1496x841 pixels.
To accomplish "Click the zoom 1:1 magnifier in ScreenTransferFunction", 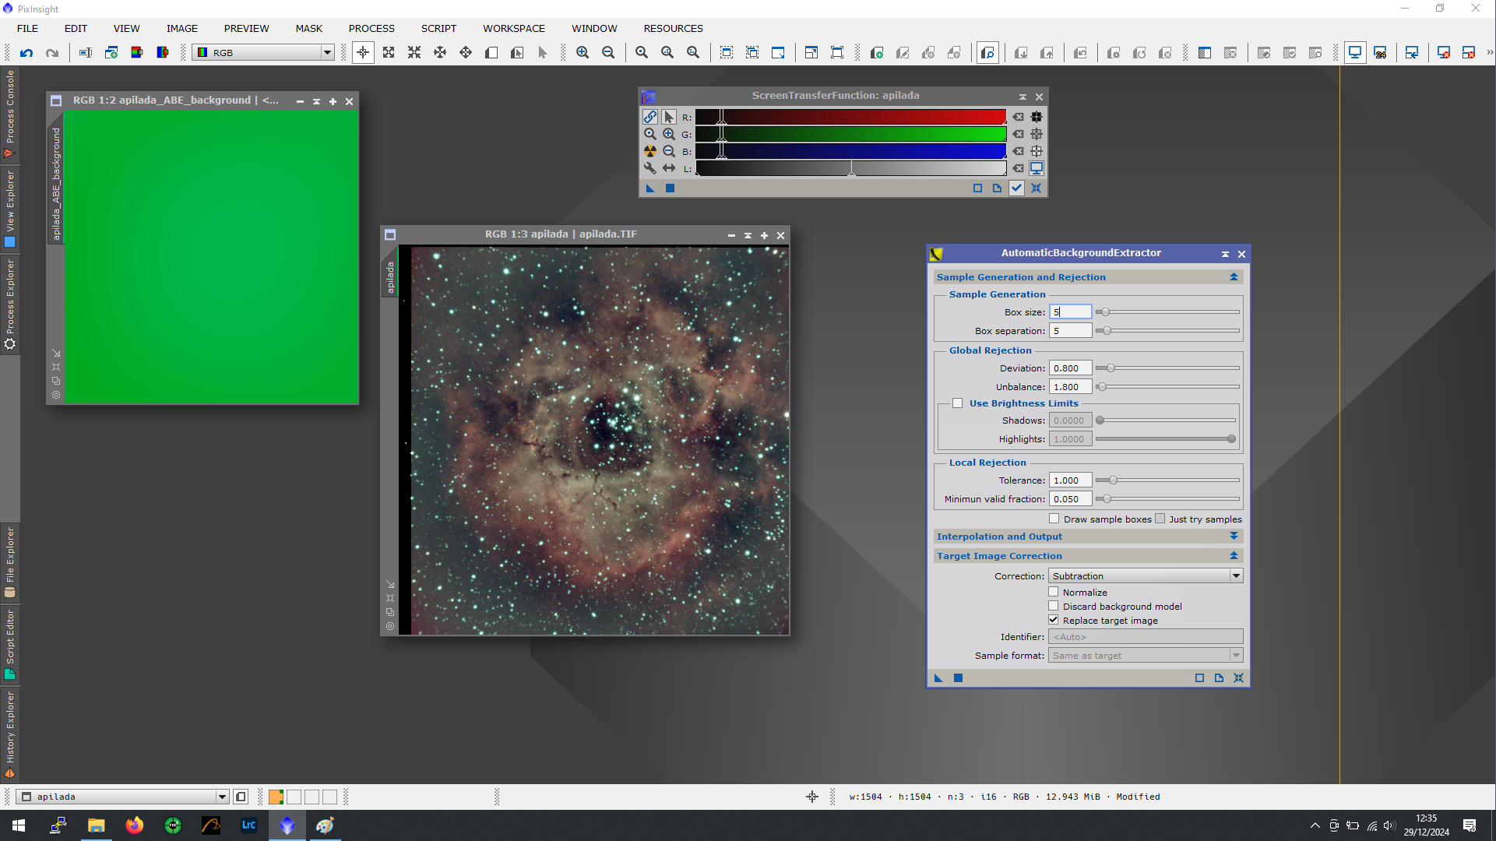I will click(650, 134).
